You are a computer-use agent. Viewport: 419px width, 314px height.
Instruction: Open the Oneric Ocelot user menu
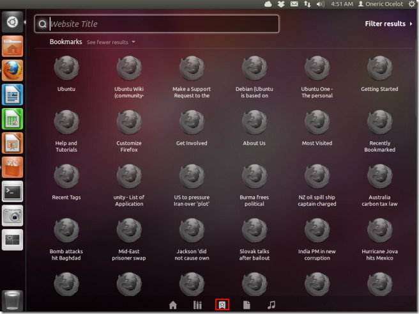click(x=381, y=4)
